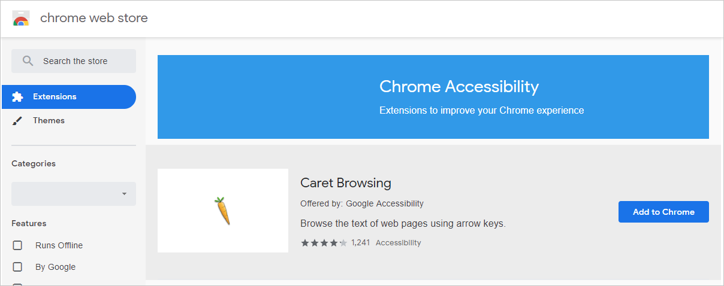
Task: Click the 1,241 ratings count
Action: [360, 243]
